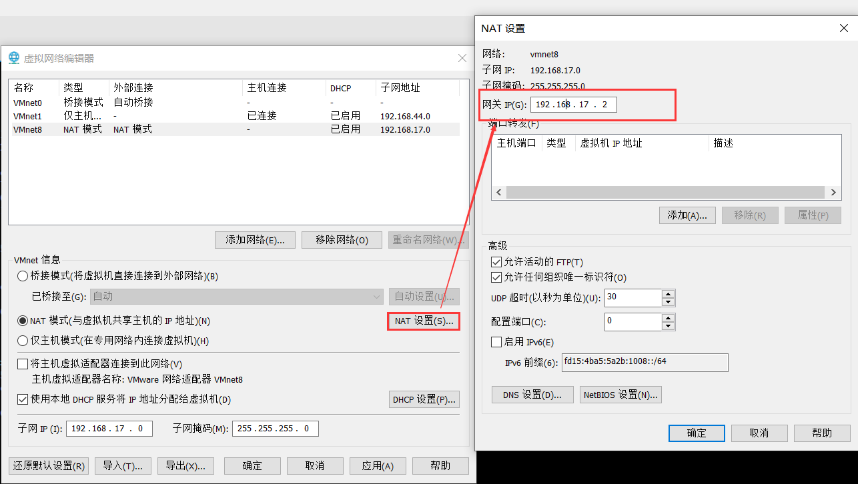This screenshot has height=484, width=858.
Task: Open NetBIOS 设置(N)... button
Action: click(620, 395)
